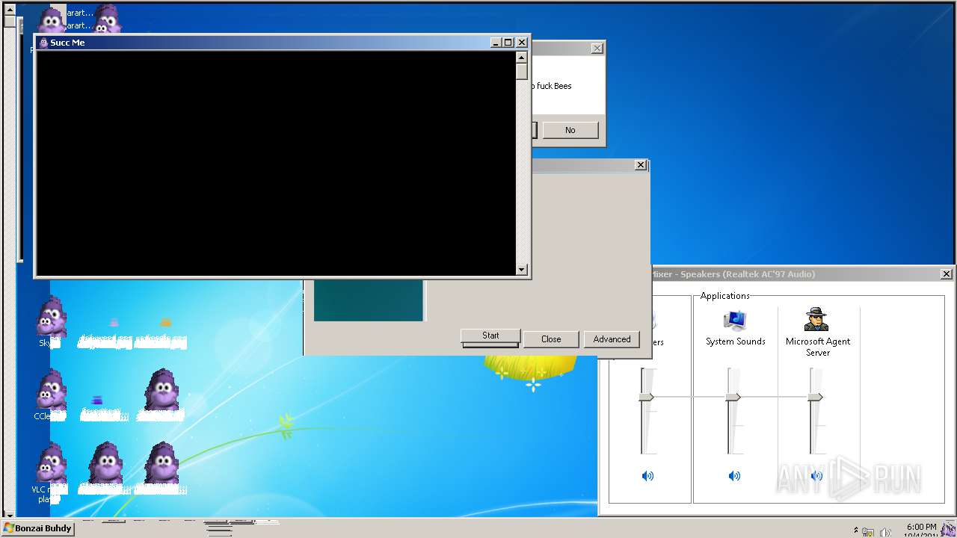Click the System Sounds icon in mixer
957x538 pixels.
(735, 320)
